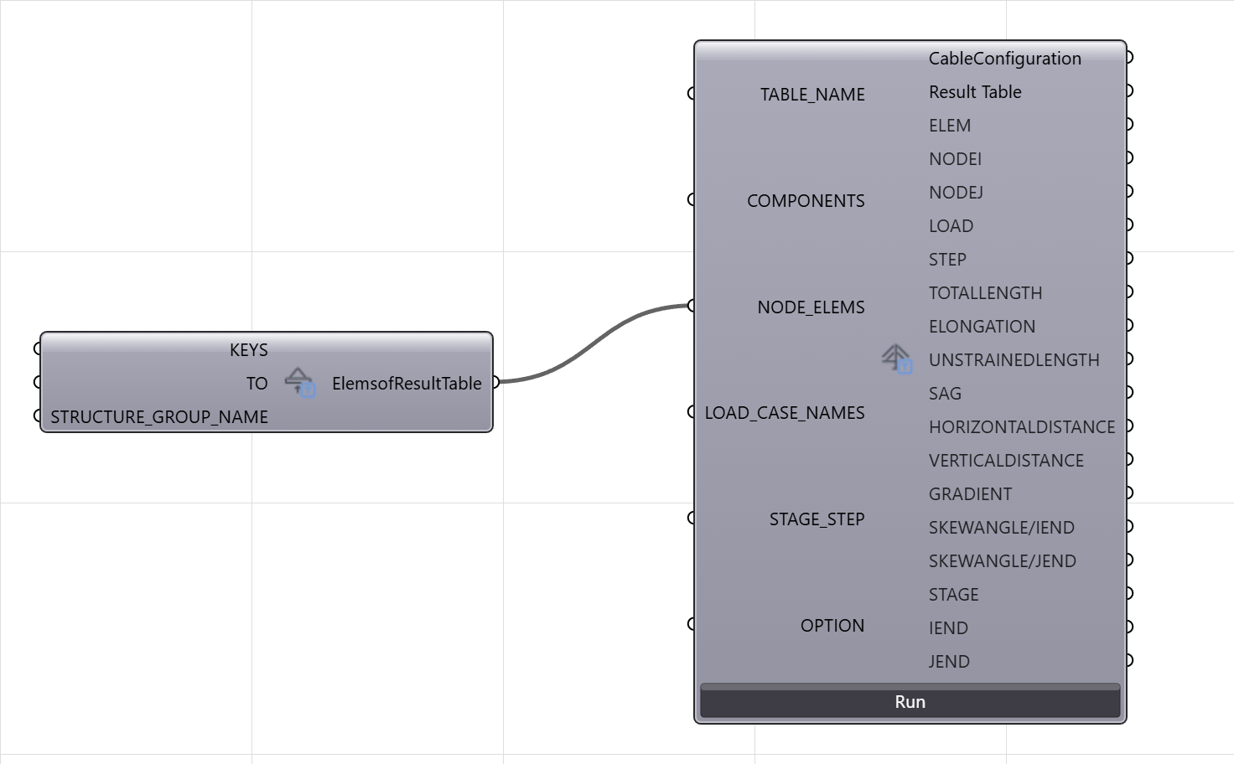The height and width of the screenshot is (764, 1234).
Task: Select the STAGE_STEP input parameter
Action: [817, 519]
